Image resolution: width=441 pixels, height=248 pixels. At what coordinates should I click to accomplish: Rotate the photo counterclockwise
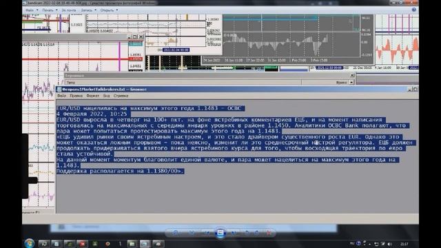(247, 233)
